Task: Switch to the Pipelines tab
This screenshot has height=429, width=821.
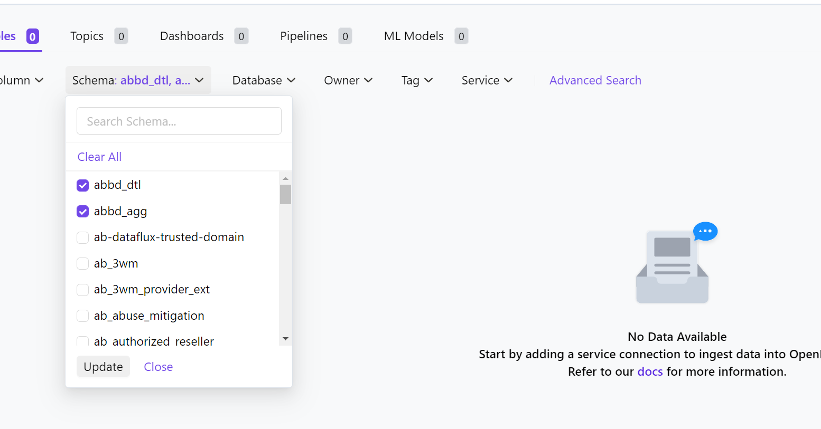Action: (316, 36)
